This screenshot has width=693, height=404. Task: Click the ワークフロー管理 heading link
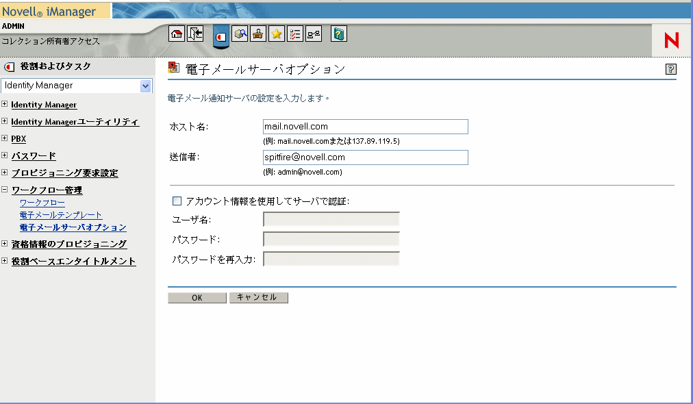pos(47,190)
